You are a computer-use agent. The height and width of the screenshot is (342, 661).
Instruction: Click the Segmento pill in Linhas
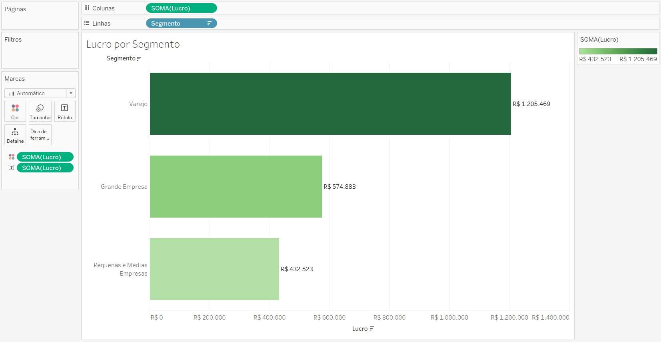[181, 23]
